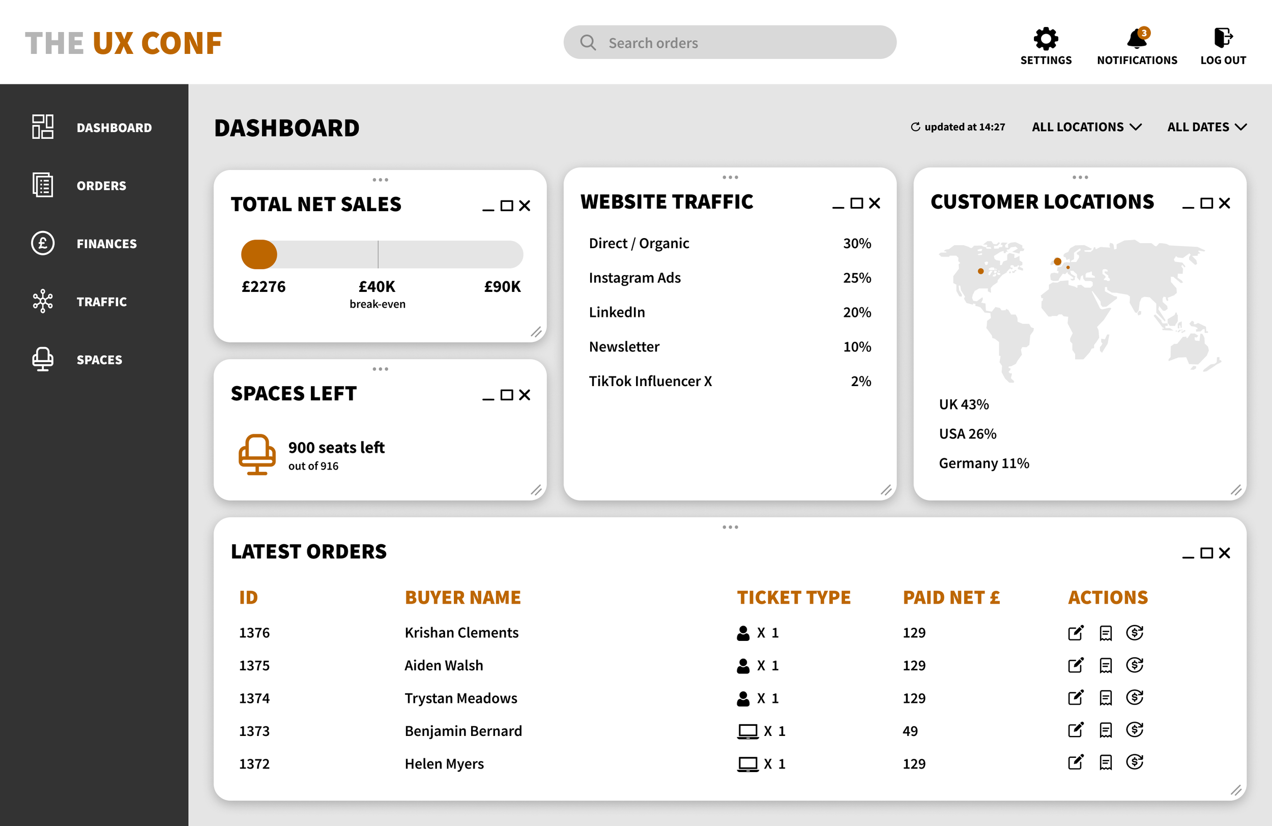Open three-dot menu on Latest Orders card
Image resolution: width=1272 pixels, height=826 pixels.
click(730, 527)
